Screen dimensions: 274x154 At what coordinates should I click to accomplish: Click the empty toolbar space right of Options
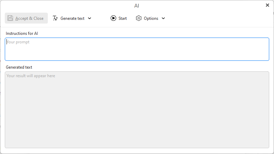click(219, 18)
